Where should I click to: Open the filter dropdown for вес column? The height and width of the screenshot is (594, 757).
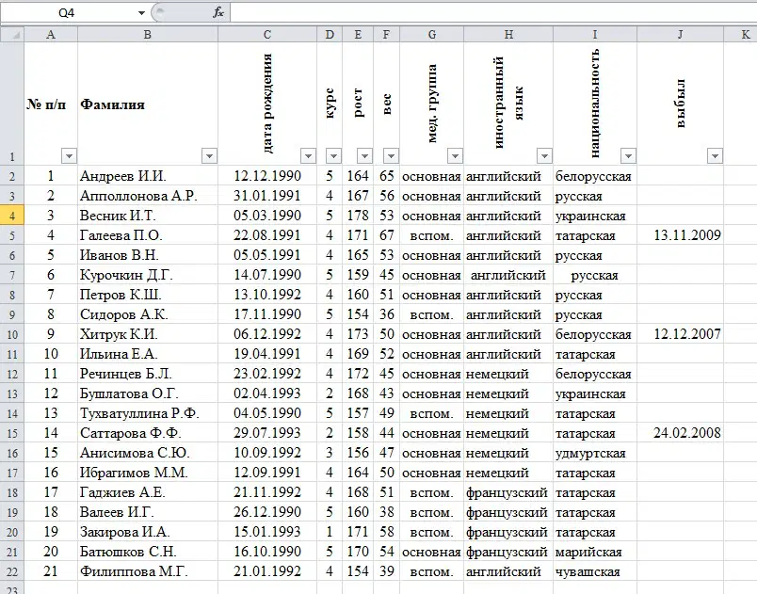click(x=391, y=156)
